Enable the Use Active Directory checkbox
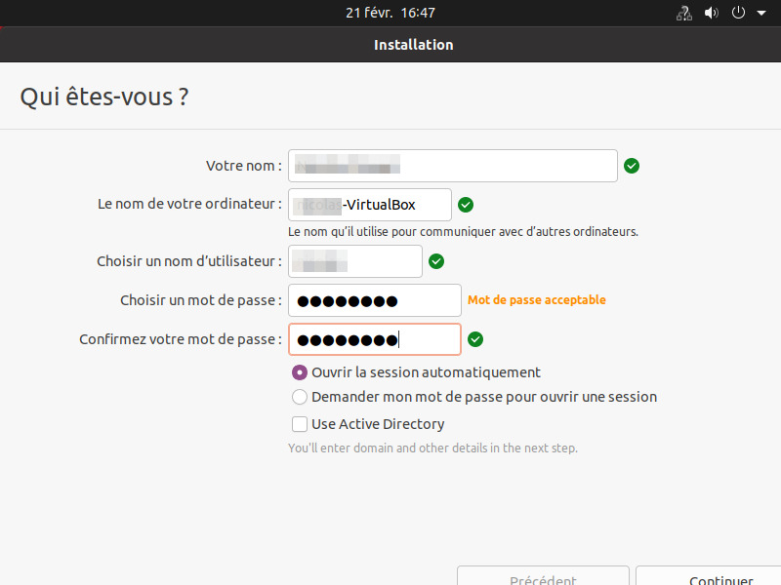This screenshot has height=585, width=781. [301, 424]
